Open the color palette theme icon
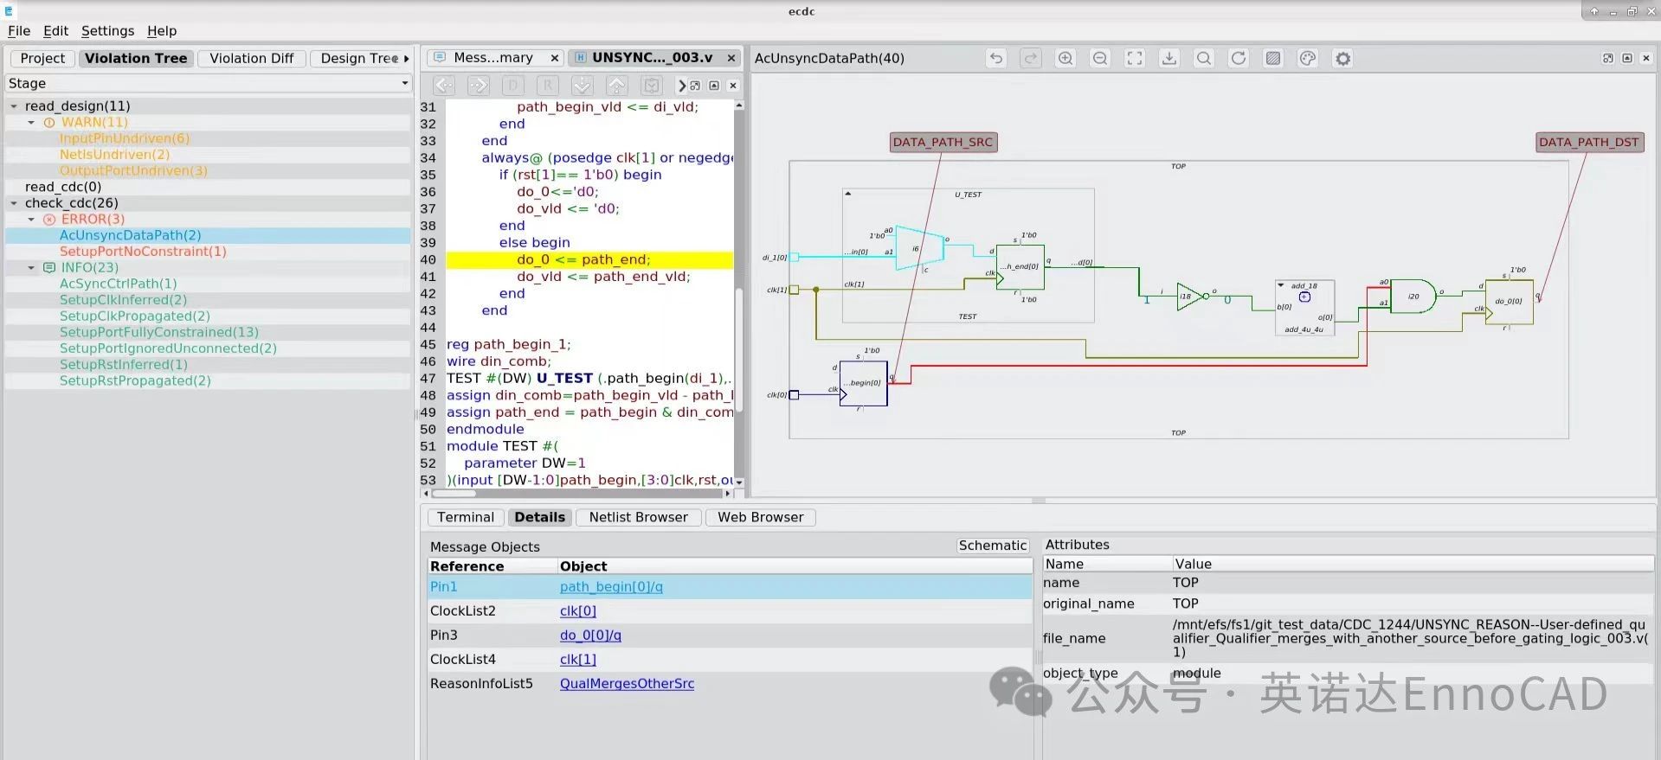 point(1308,59)
